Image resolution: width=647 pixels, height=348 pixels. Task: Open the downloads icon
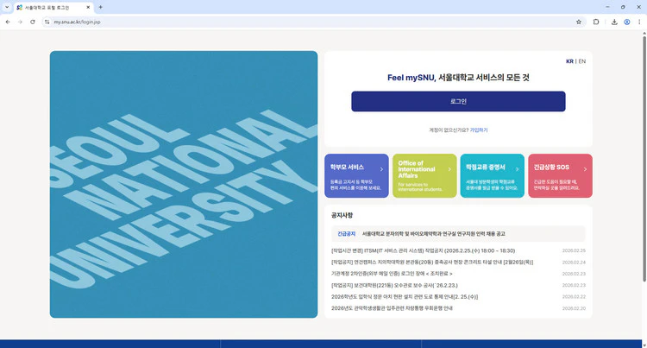point(614,22)
